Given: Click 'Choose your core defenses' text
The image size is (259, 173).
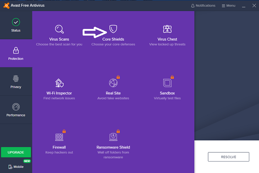Looking at the screenshot, I should (x=113, y=44).
